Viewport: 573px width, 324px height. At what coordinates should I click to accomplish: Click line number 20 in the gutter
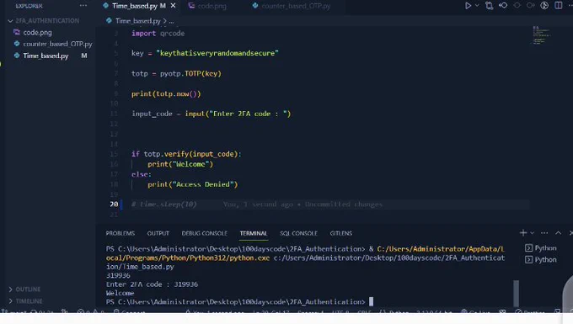tap(114, 204)
